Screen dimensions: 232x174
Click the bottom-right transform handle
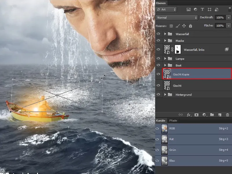[x=102, y=111]
